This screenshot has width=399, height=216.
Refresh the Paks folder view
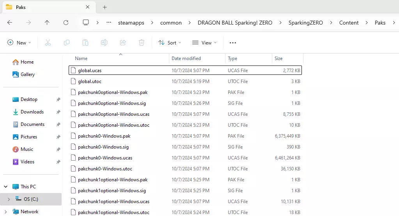coord(66,23)
